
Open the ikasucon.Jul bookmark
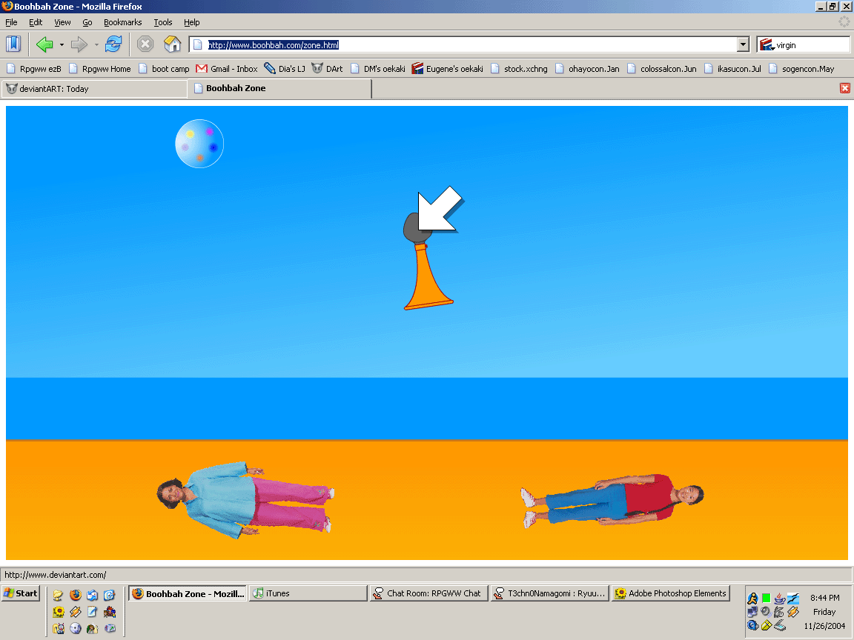[732, 69]
